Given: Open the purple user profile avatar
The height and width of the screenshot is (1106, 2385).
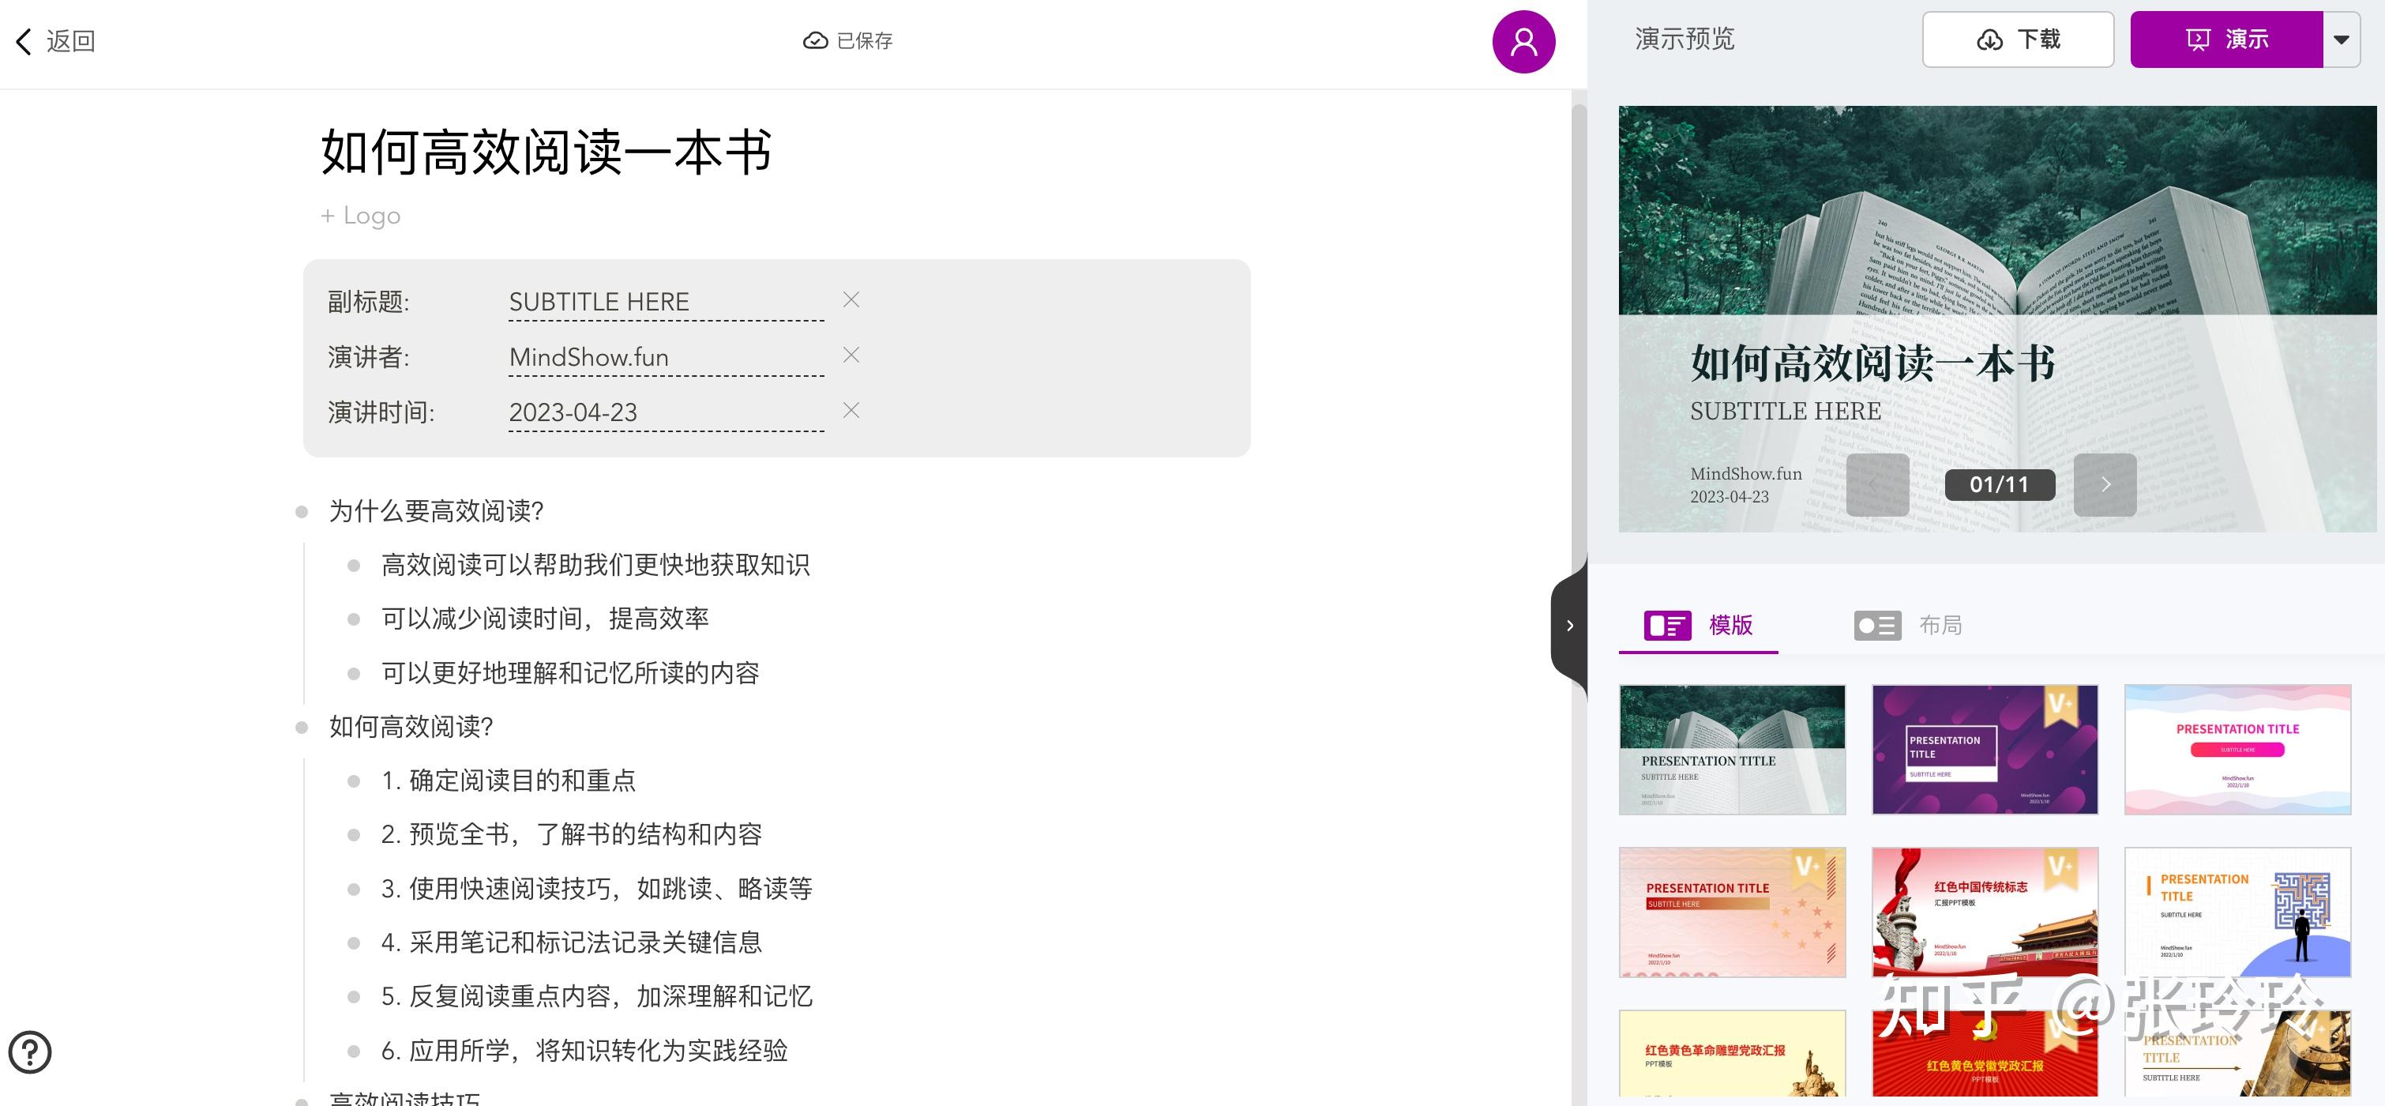Looking at the screenshot, I should tap(1523, 42).
